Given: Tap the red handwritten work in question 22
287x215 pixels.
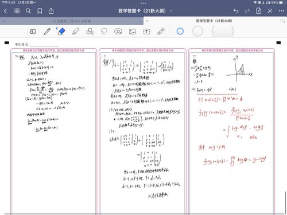Looking at the screenshot, I should (231, 130).
